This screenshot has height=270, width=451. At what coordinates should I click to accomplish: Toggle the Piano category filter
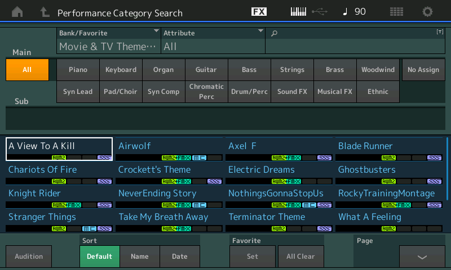point(78,70)
